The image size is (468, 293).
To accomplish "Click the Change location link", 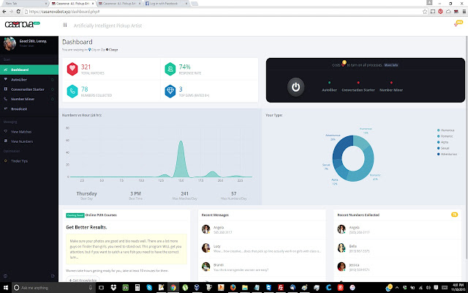I will pyautogui.click(x=112, y=50).
